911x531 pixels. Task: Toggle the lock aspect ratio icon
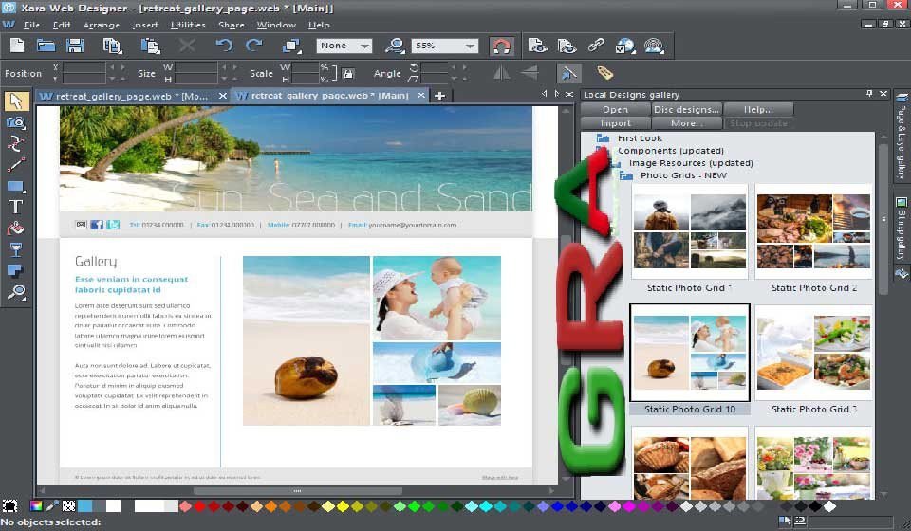tap(348, 73)
